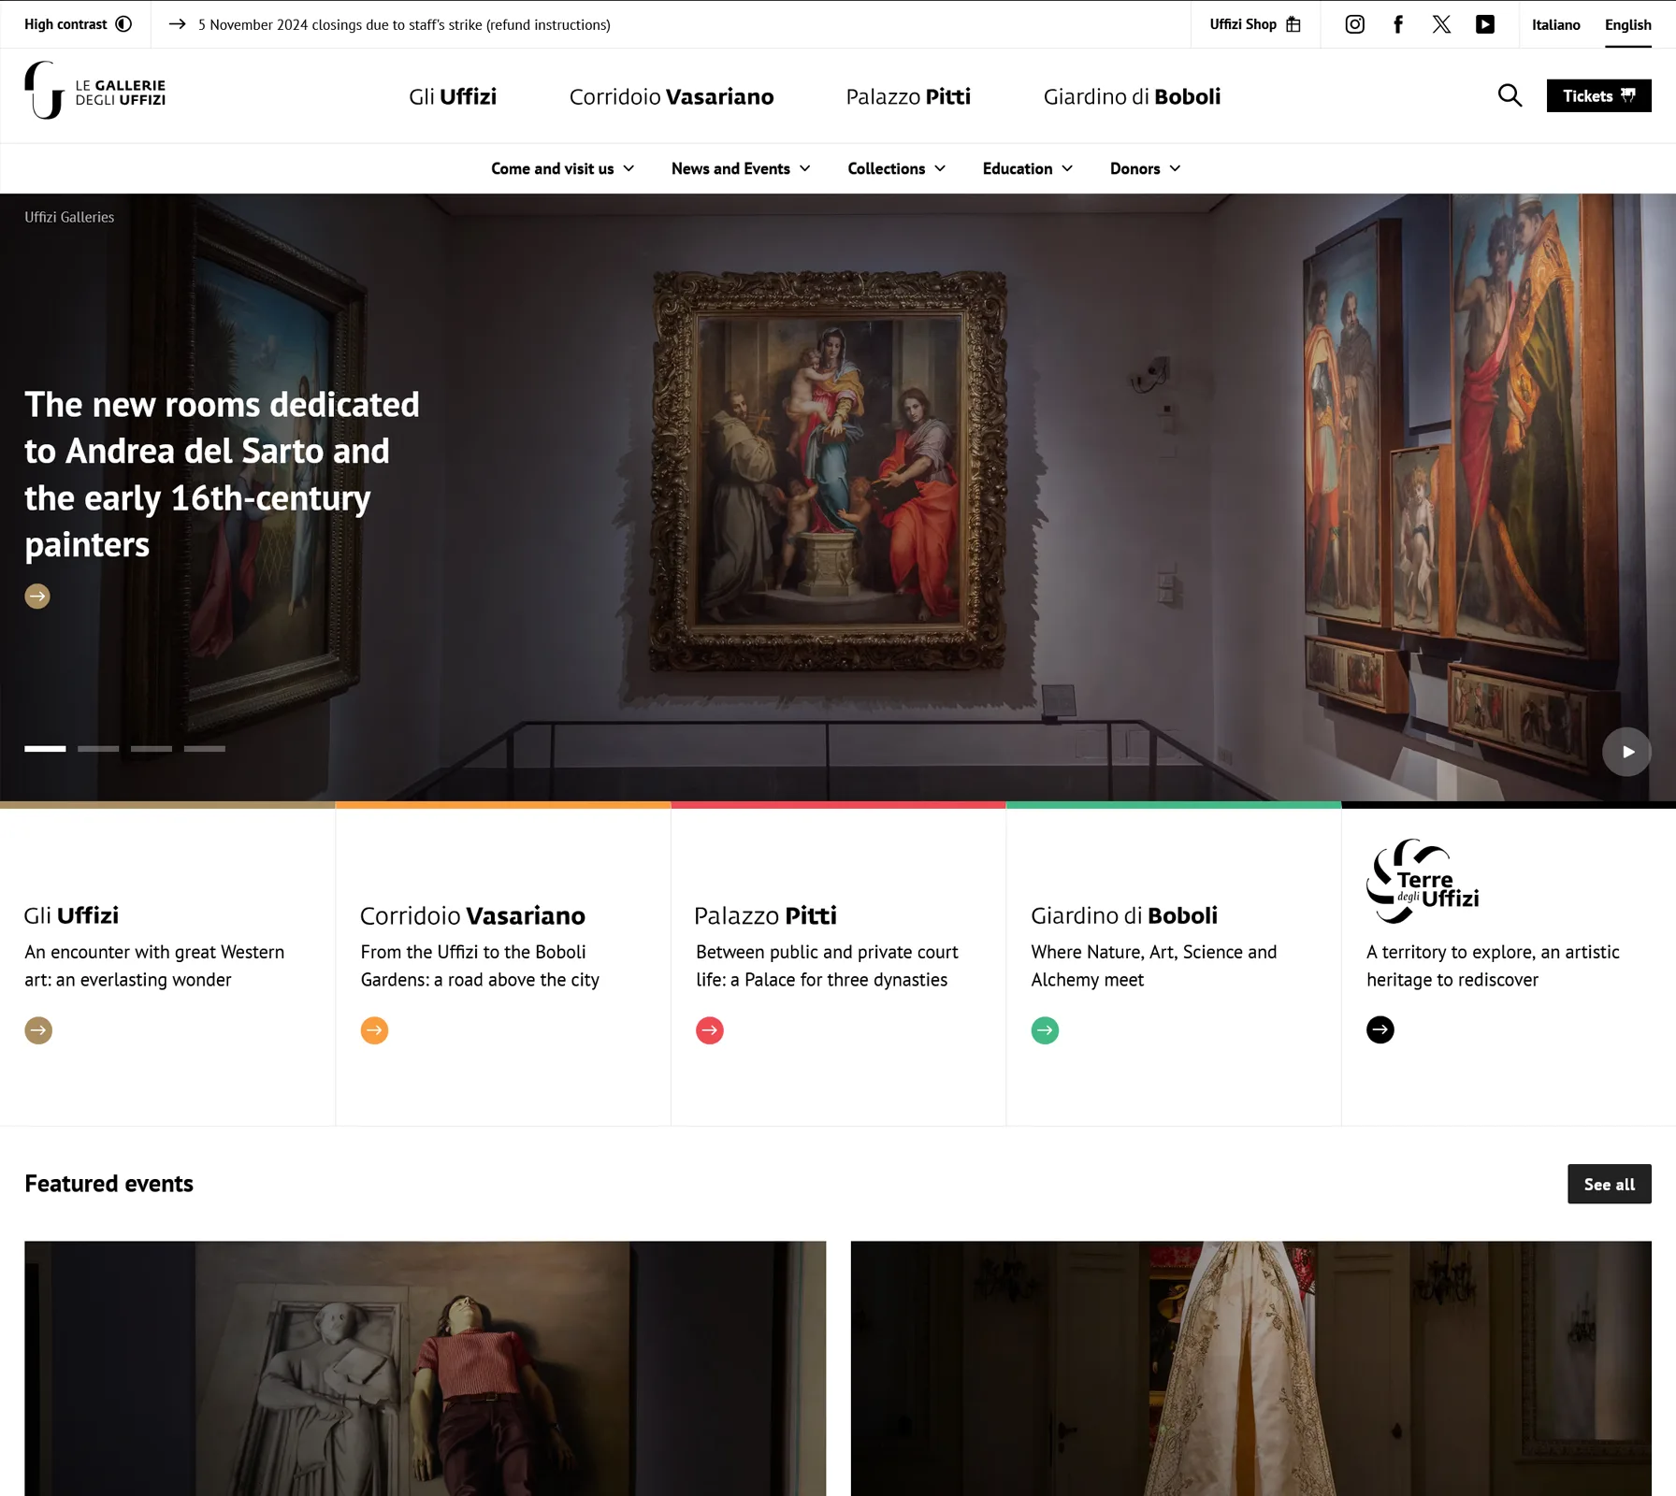Click the Corridoio Vasariano card orange arrow
The height and width of the screenshot is (1496, 1676).
374,1030
